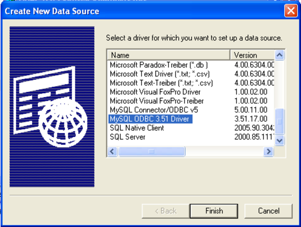The height and width of the screenshot is (227, 301).
Task: Click version 4.00.6304 of Microsoft Text-Treiber
Action: click(x=254, y=83)
